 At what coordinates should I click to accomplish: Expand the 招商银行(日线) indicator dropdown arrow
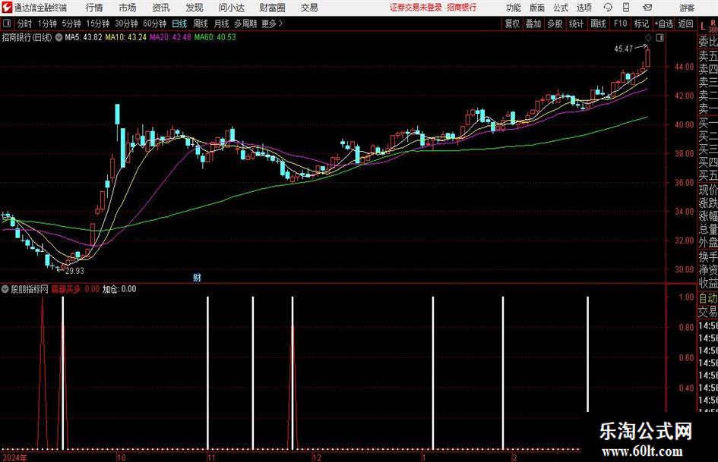pos(59,37)
